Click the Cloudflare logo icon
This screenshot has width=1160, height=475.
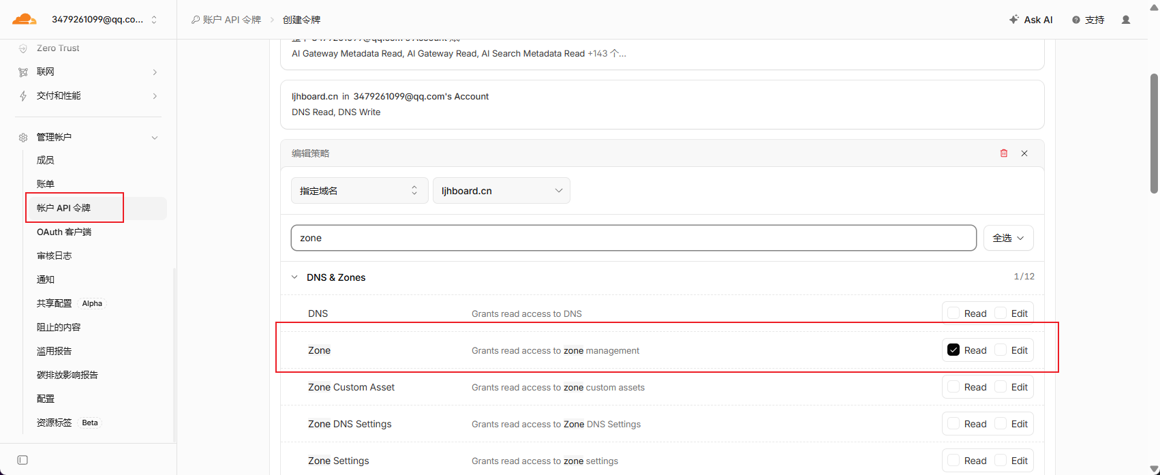(25, 19)
